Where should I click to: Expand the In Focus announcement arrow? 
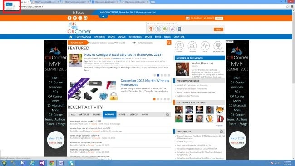[x=103, y=16]
